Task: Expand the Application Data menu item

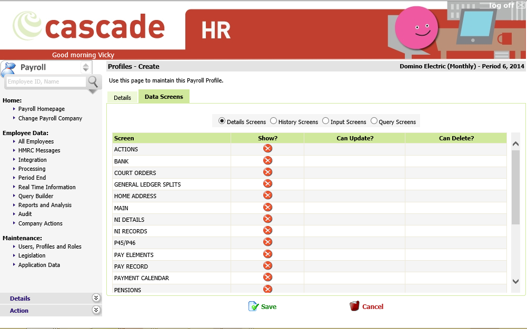Action: pos(39,265)
